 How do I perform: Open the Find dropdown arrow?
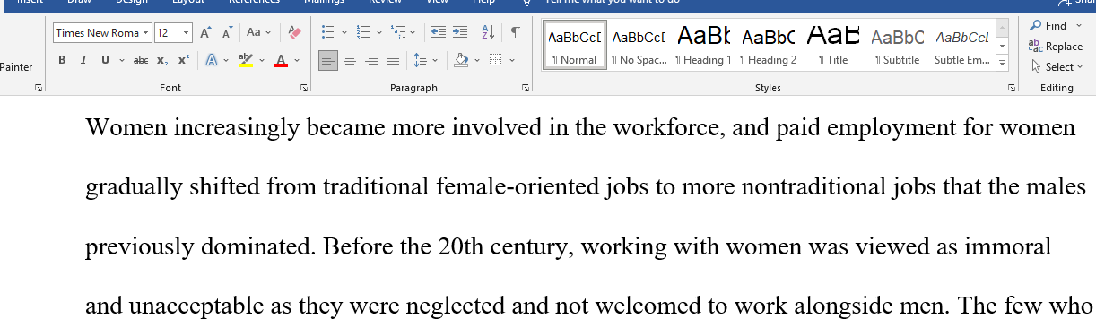[x=1078, y=25]
